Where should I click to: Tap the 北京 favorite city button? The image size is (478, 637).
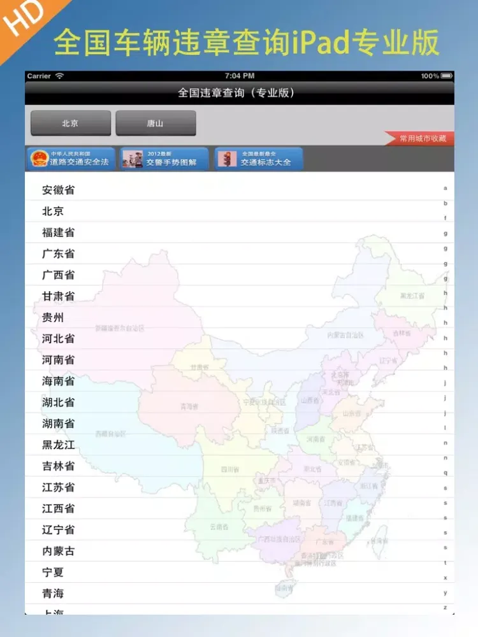click(71, 123)
